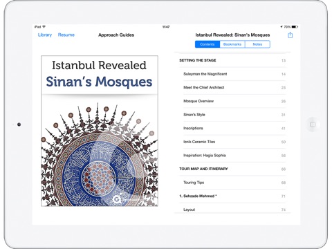Select the Touring Tips entry

[234, 183]
